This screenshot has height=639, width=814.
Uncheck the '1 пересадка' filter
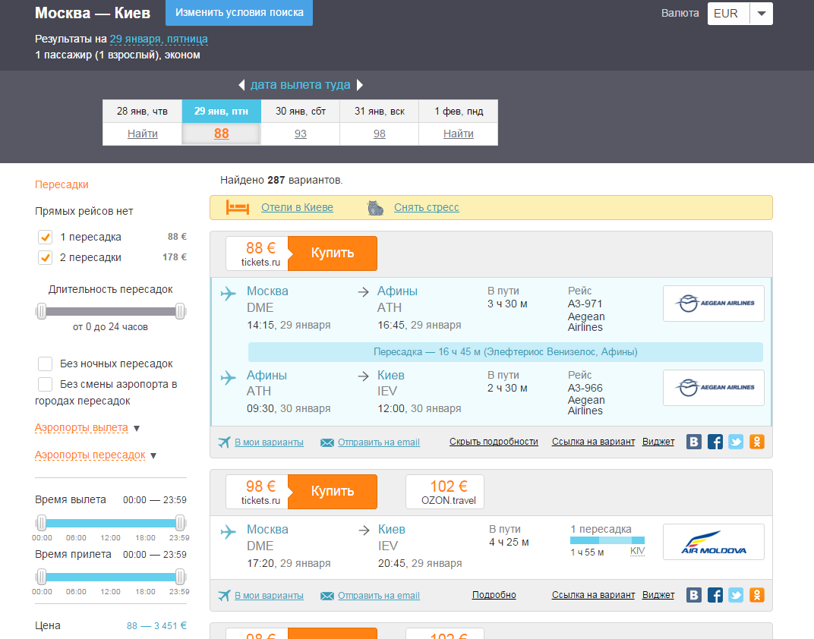coord(46,237)
